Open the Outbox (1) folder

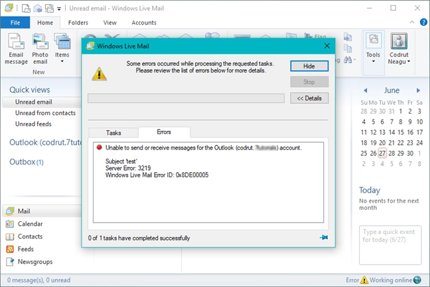27,161
